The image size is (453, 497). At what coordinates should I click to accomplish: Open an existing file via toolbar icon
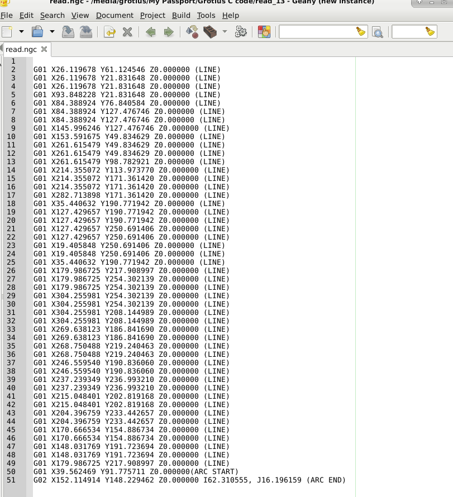click(x=37, y=32)
